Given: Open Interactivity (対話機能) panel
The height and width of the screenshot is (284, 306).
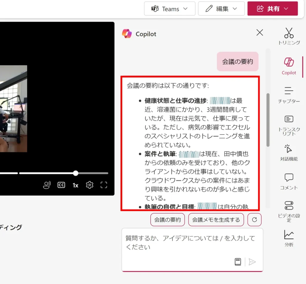Looking at the screenshot, I should (x=289, y=152).
